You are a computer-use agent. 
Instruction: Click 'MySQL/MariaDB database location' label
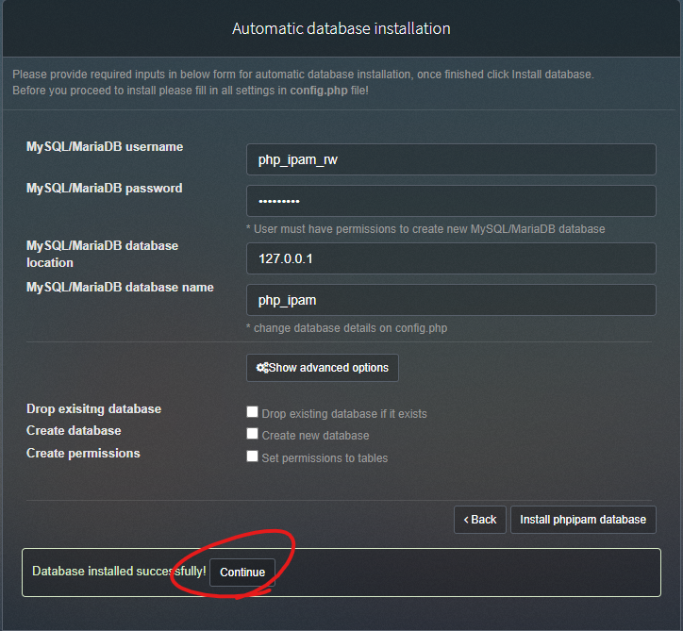(103, 255)
